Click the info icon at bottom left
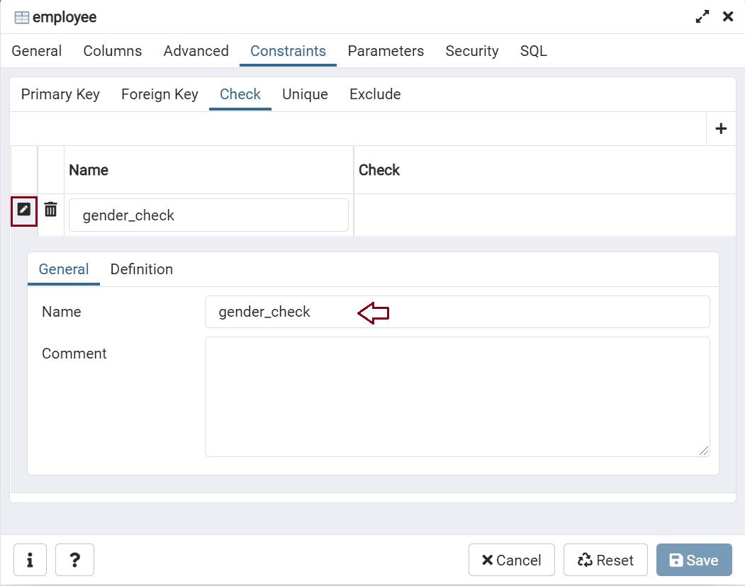The width and height of the screenshot is (745, 586). point(30,560)
